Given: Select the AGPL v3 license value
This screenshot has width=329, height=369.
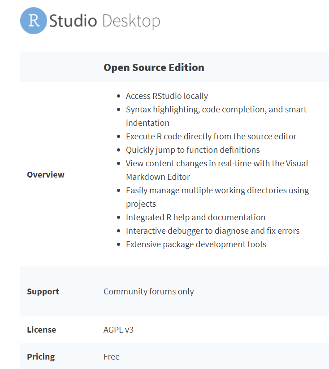Looking at the screenshot, I should point(118,329).
